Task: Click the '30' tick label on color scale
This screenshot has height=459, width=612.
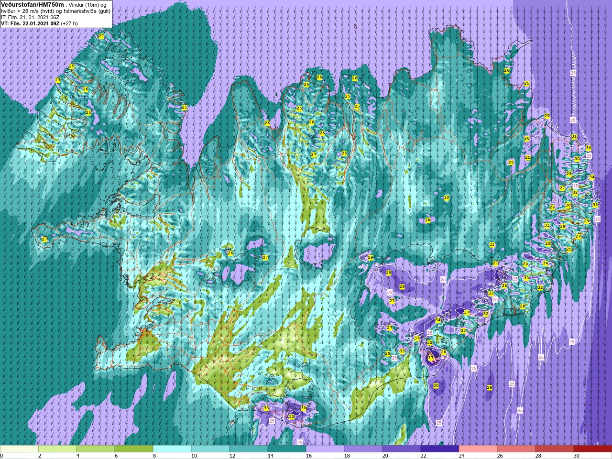Action: [577, 456]
